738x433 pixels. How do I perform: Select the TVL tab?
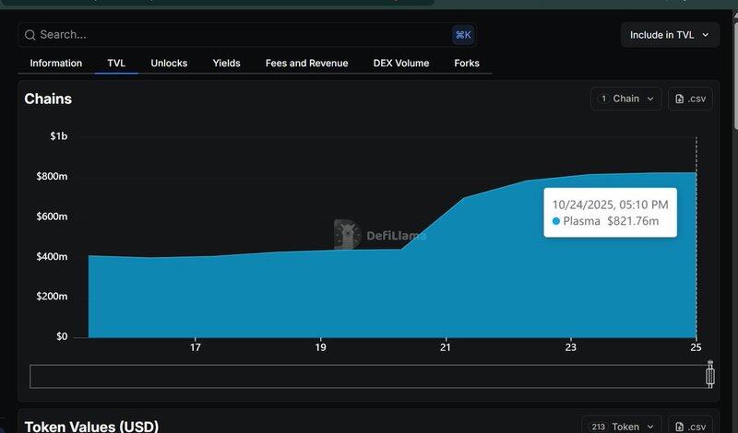point(116,64)
